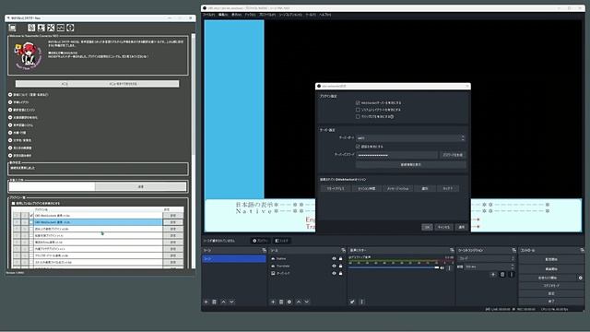Open Settings from OBS Controls dock
This screenshot has width=590, height=332.
coord(551,293)
